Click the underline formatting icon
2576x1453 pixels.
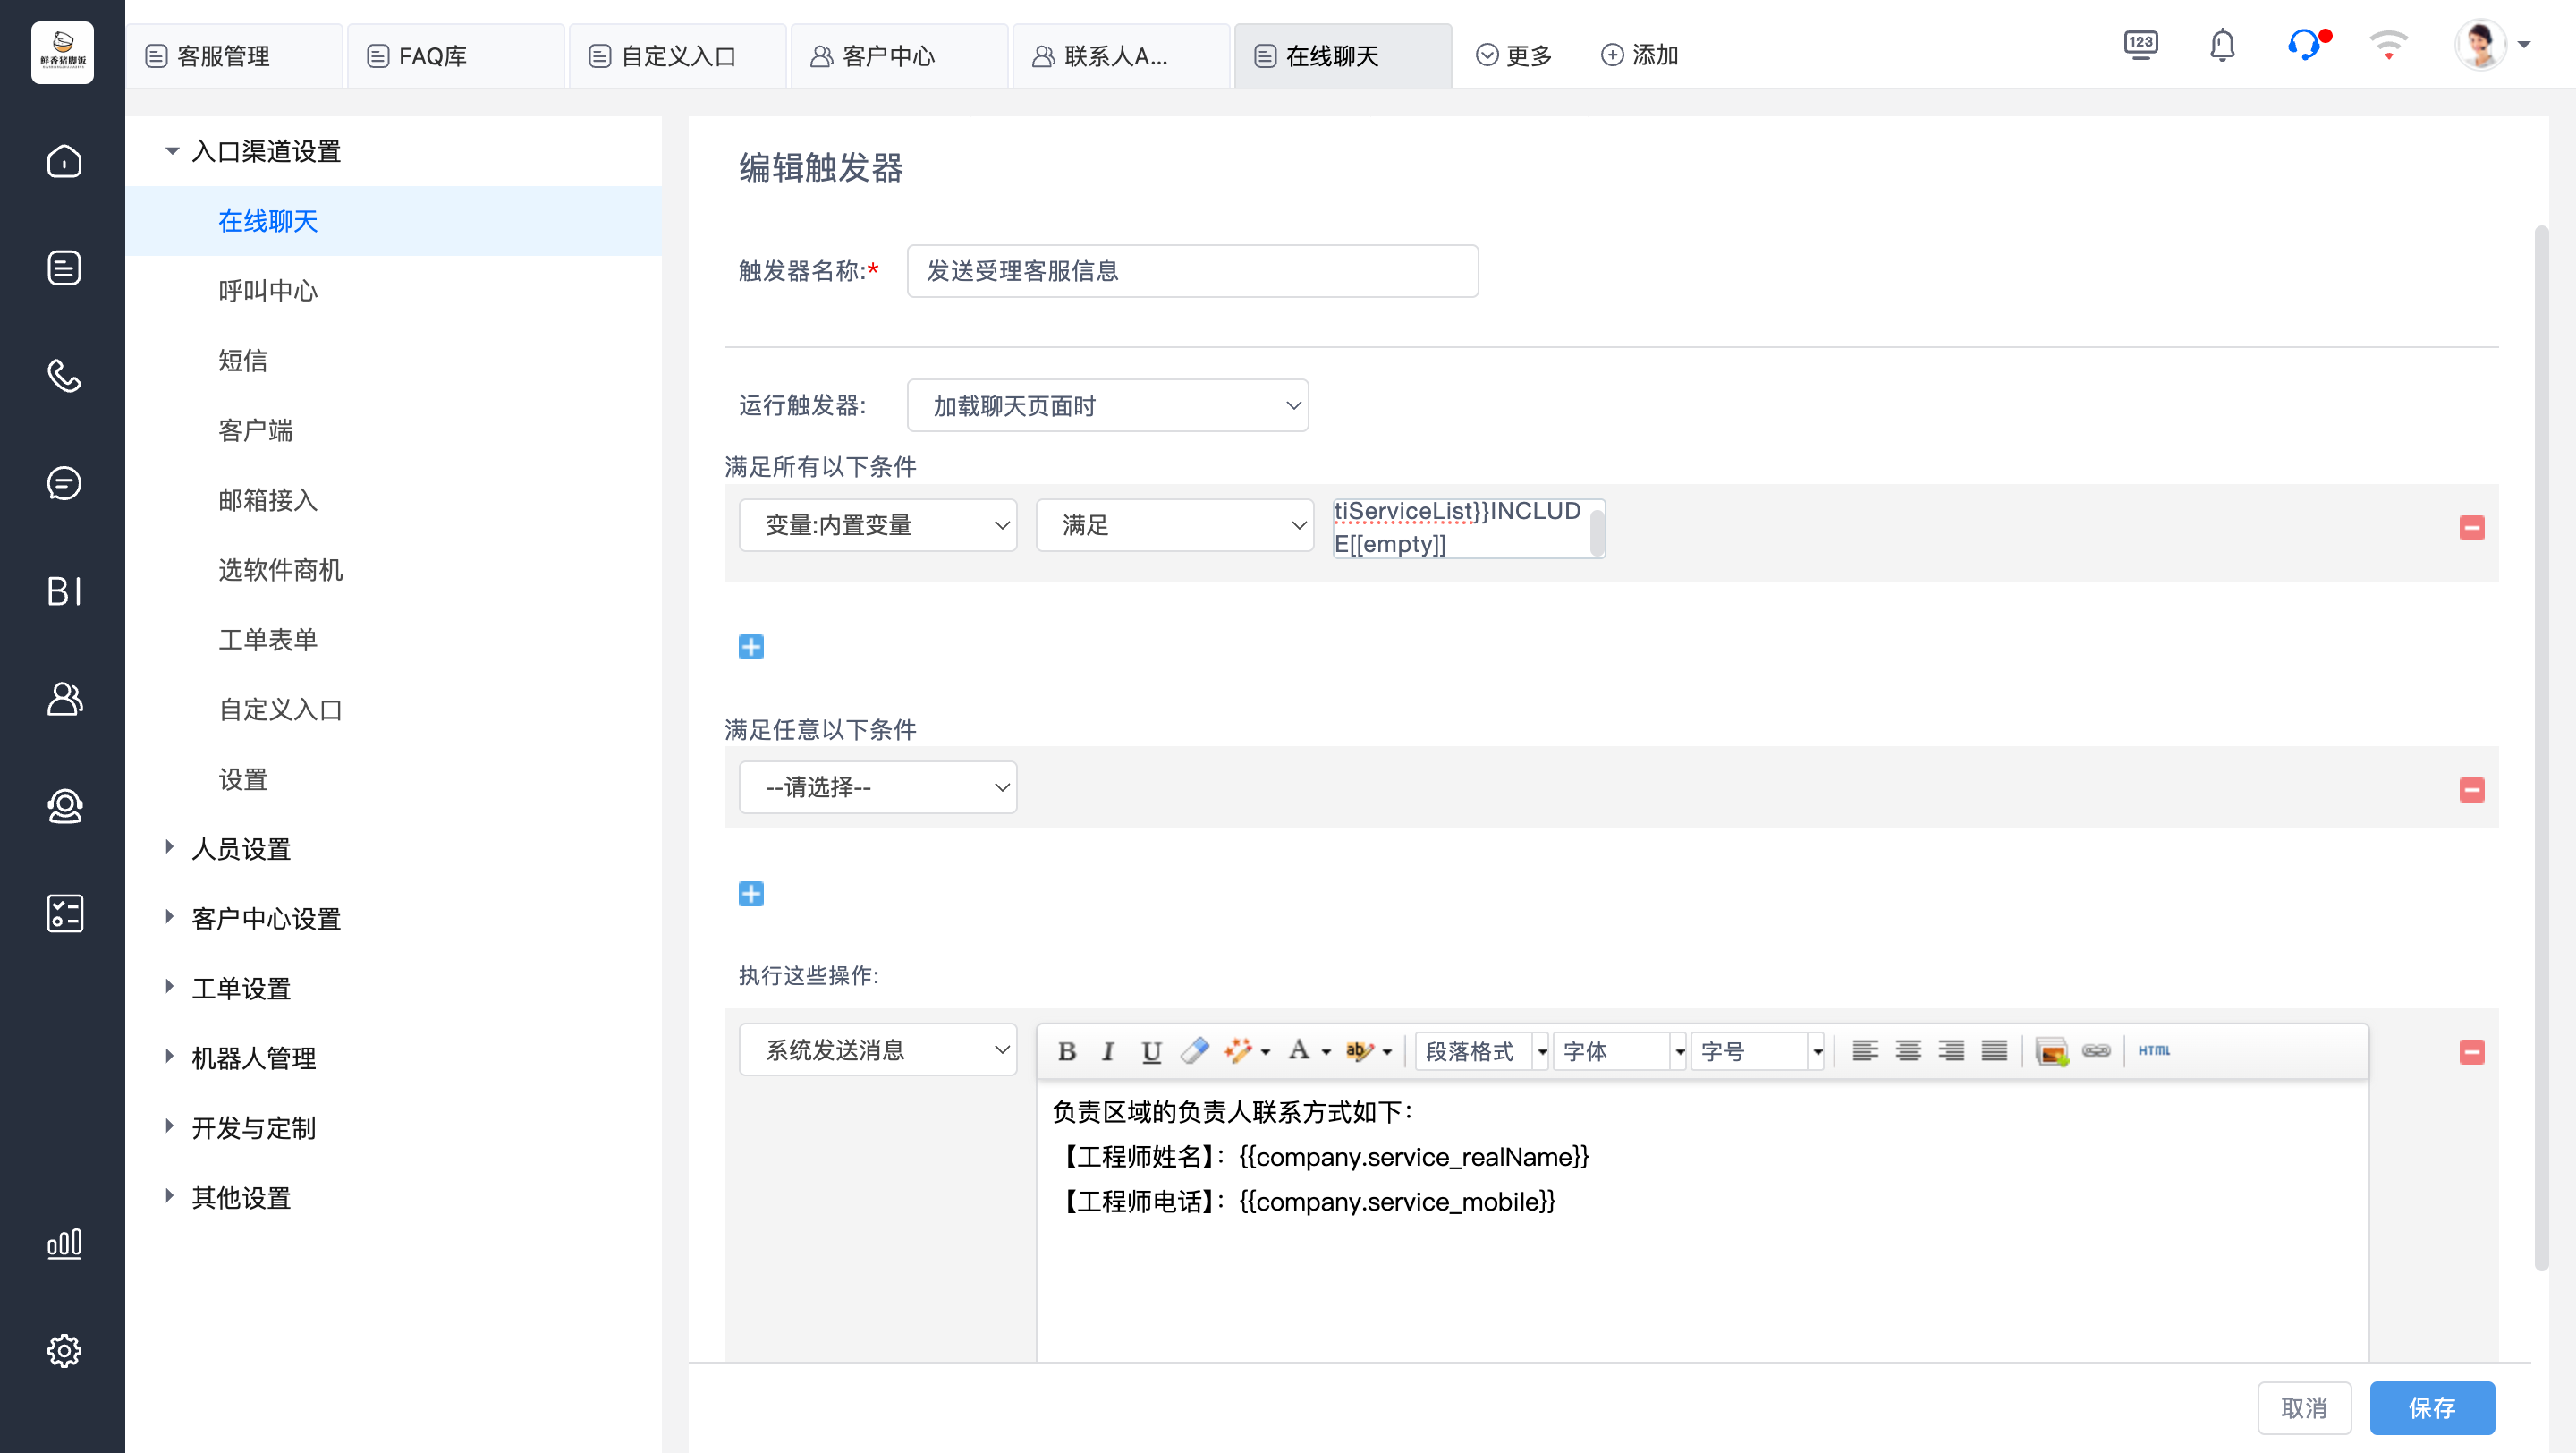(1151, 1051)
